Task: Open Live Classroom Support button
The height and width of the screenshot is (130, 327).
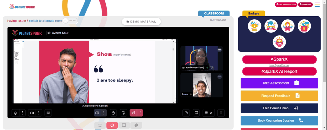Action: pyautogui.click(x=286, y=4)
